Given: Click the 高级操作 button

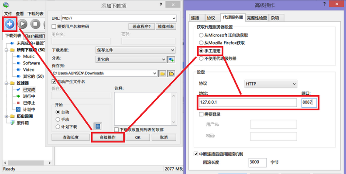Looking at the screenshot, I should pos(108,137).
